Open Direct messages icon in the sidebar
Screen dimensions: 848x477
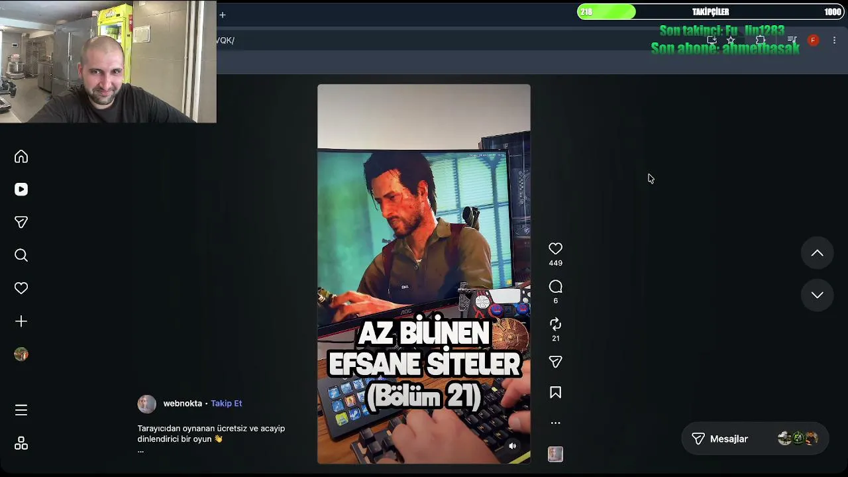click(x=21, y=223)
